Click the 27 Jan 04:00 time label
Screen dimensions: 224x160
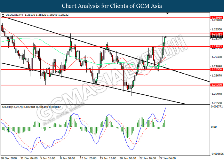click(168, 158)
